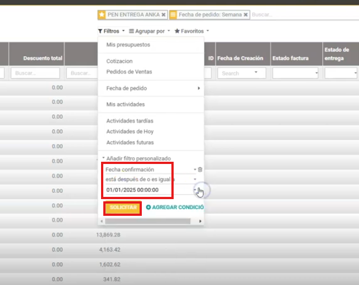Remove the Fecha de pedido: Semana facet
This screenshot has width=359, height=285.
[x=246, y=15]
